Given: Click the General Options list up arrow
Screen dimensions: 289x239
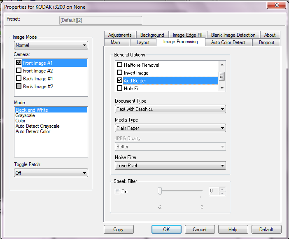Looking at the screenshot, I should coord(222,65).
